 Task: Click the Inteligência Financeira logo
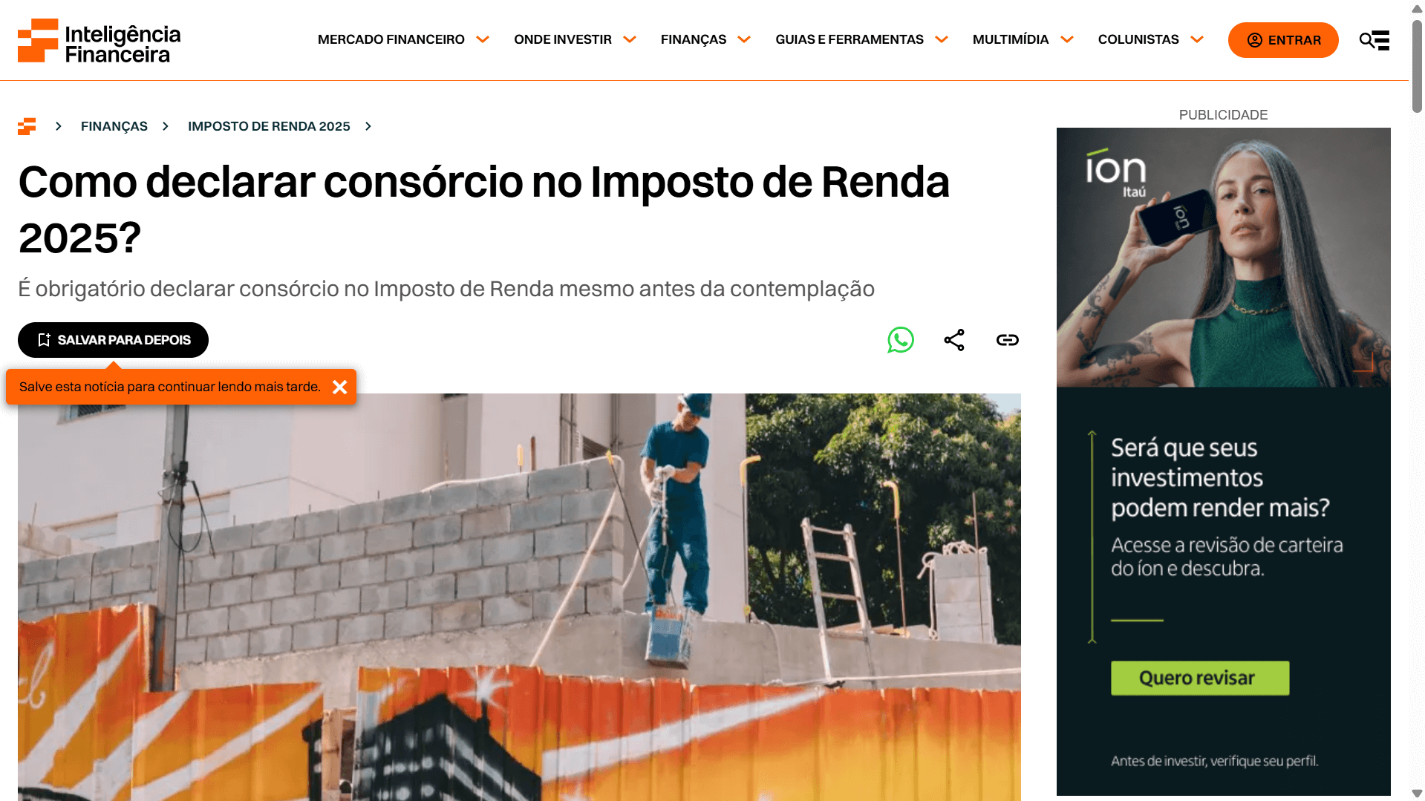click(x=100, y=41)
